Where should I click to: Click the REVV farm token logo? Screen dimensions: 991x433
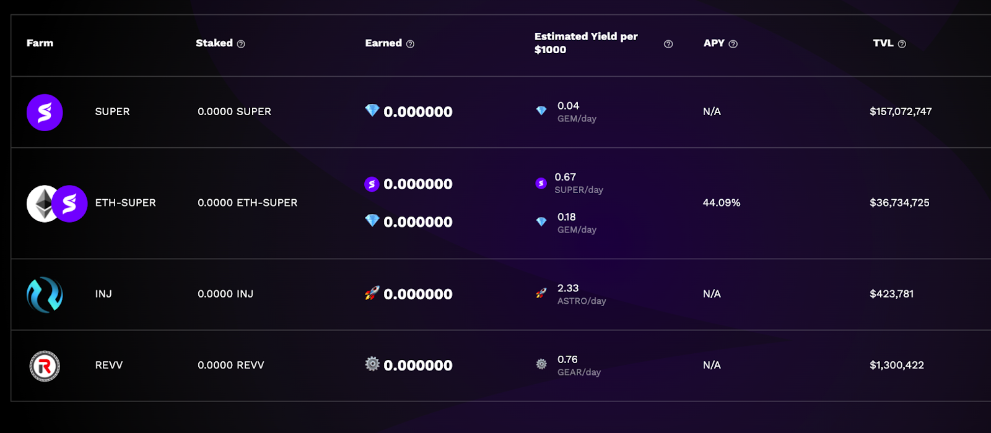(45, 366)
